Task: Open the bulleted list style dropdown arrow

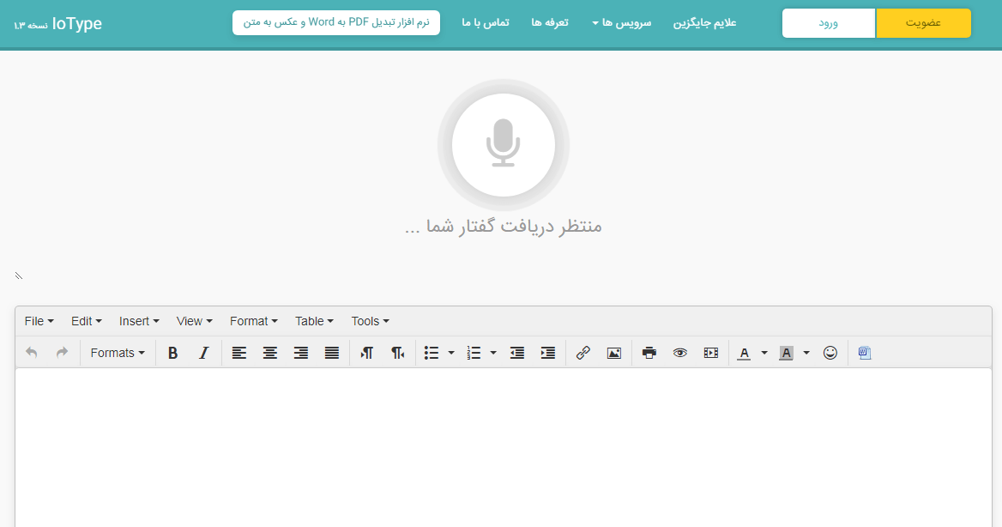Action: coord(452,352)
